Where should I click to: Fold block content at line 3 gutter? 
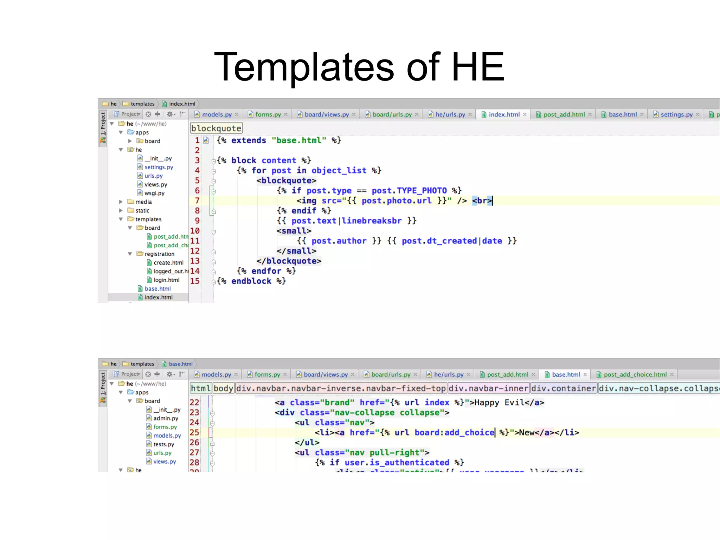[213, 161]
